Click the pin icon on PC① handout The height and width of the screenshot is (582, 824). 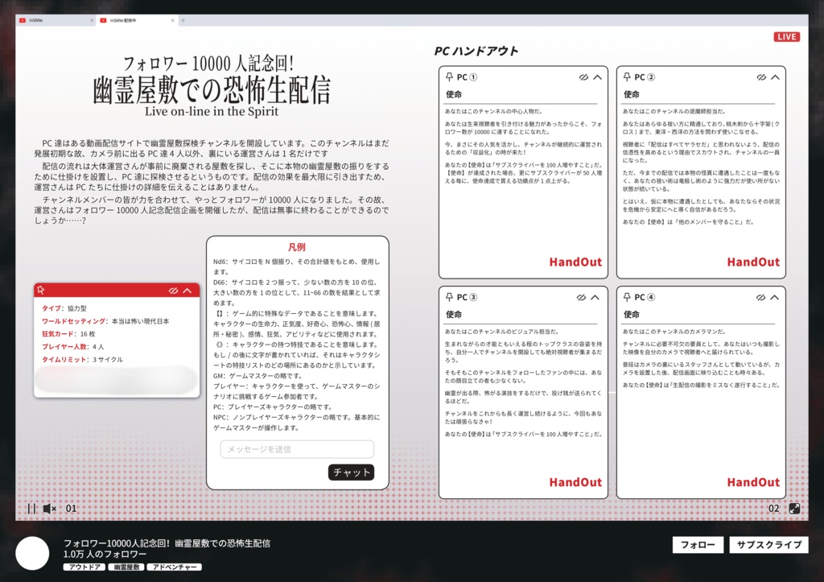[449, 77]
